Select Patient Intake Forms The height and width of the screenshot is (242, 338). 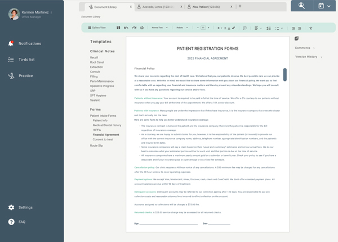[103, 116]
